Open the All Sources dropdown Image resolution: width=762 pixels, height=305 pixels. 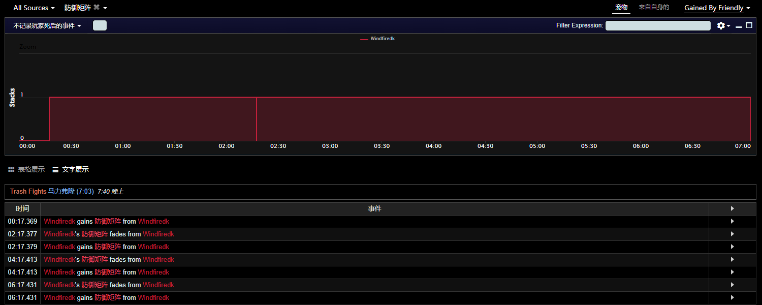tap(34, 8)
